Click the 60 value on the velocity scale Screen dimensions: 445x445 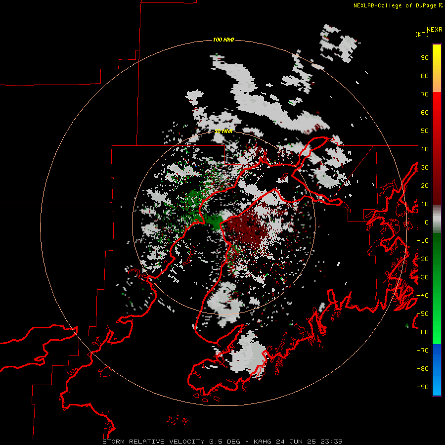tap(425, 112)
